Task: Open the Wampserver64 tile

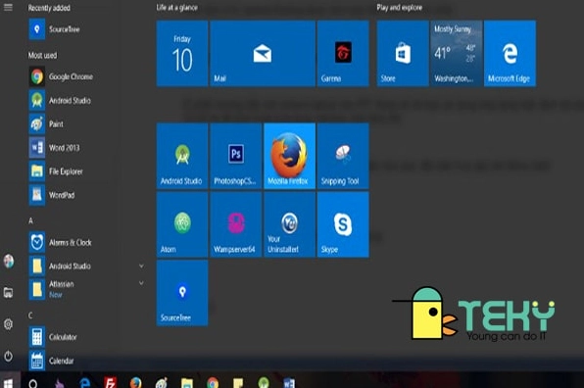Action: (x=236, y=224)
